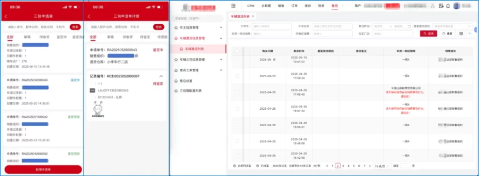Select 草稿 tab in 三包申请单 list
Screen dimensions: 479x176
click(x=27, y=37)
